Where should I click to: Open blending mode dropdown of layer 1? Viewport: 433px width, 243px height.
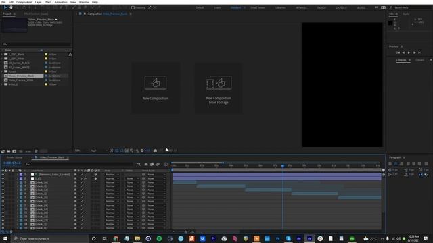pos(112,175)
